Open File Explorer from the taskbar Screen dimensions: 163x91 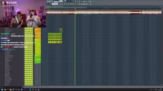click(10, 90)
